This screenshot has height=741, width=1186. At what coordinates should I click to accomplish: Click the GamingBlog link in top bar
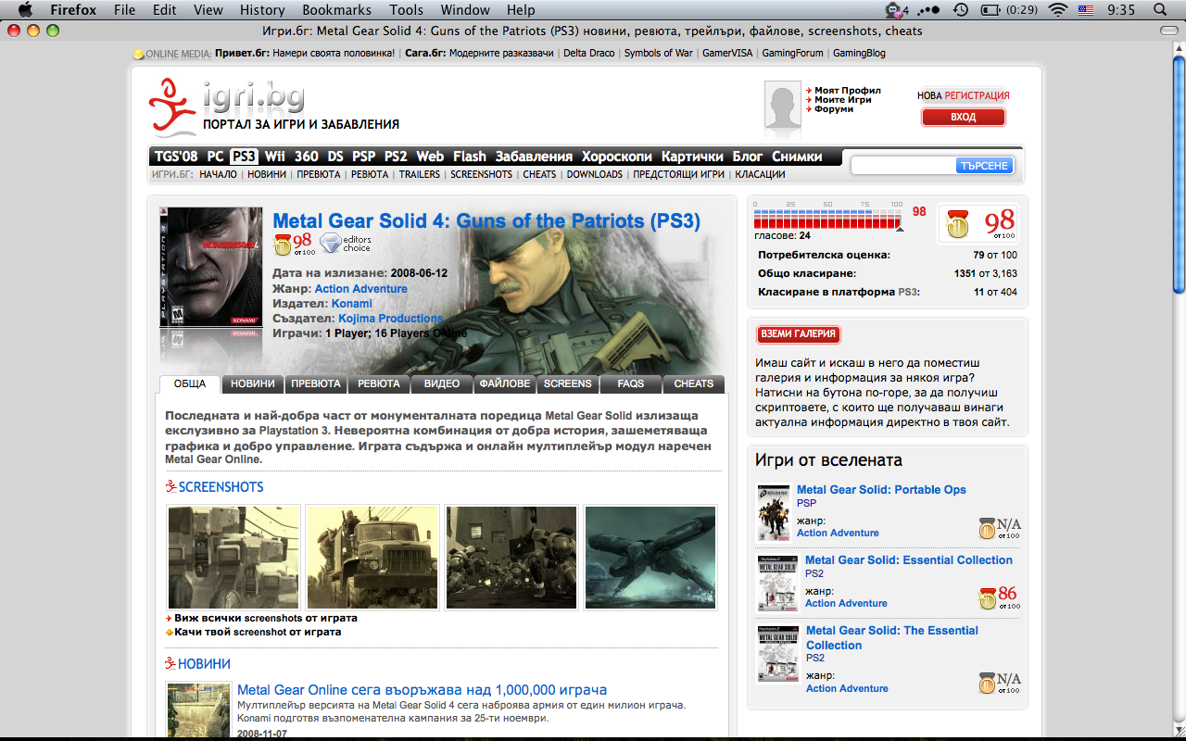[859, 53]
